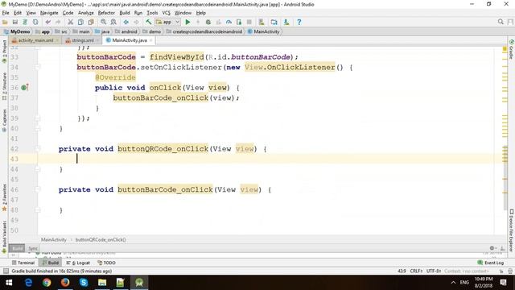Open the Navigate menu
Viewport: 515px width, 290px height.
[x=49, y=13]
